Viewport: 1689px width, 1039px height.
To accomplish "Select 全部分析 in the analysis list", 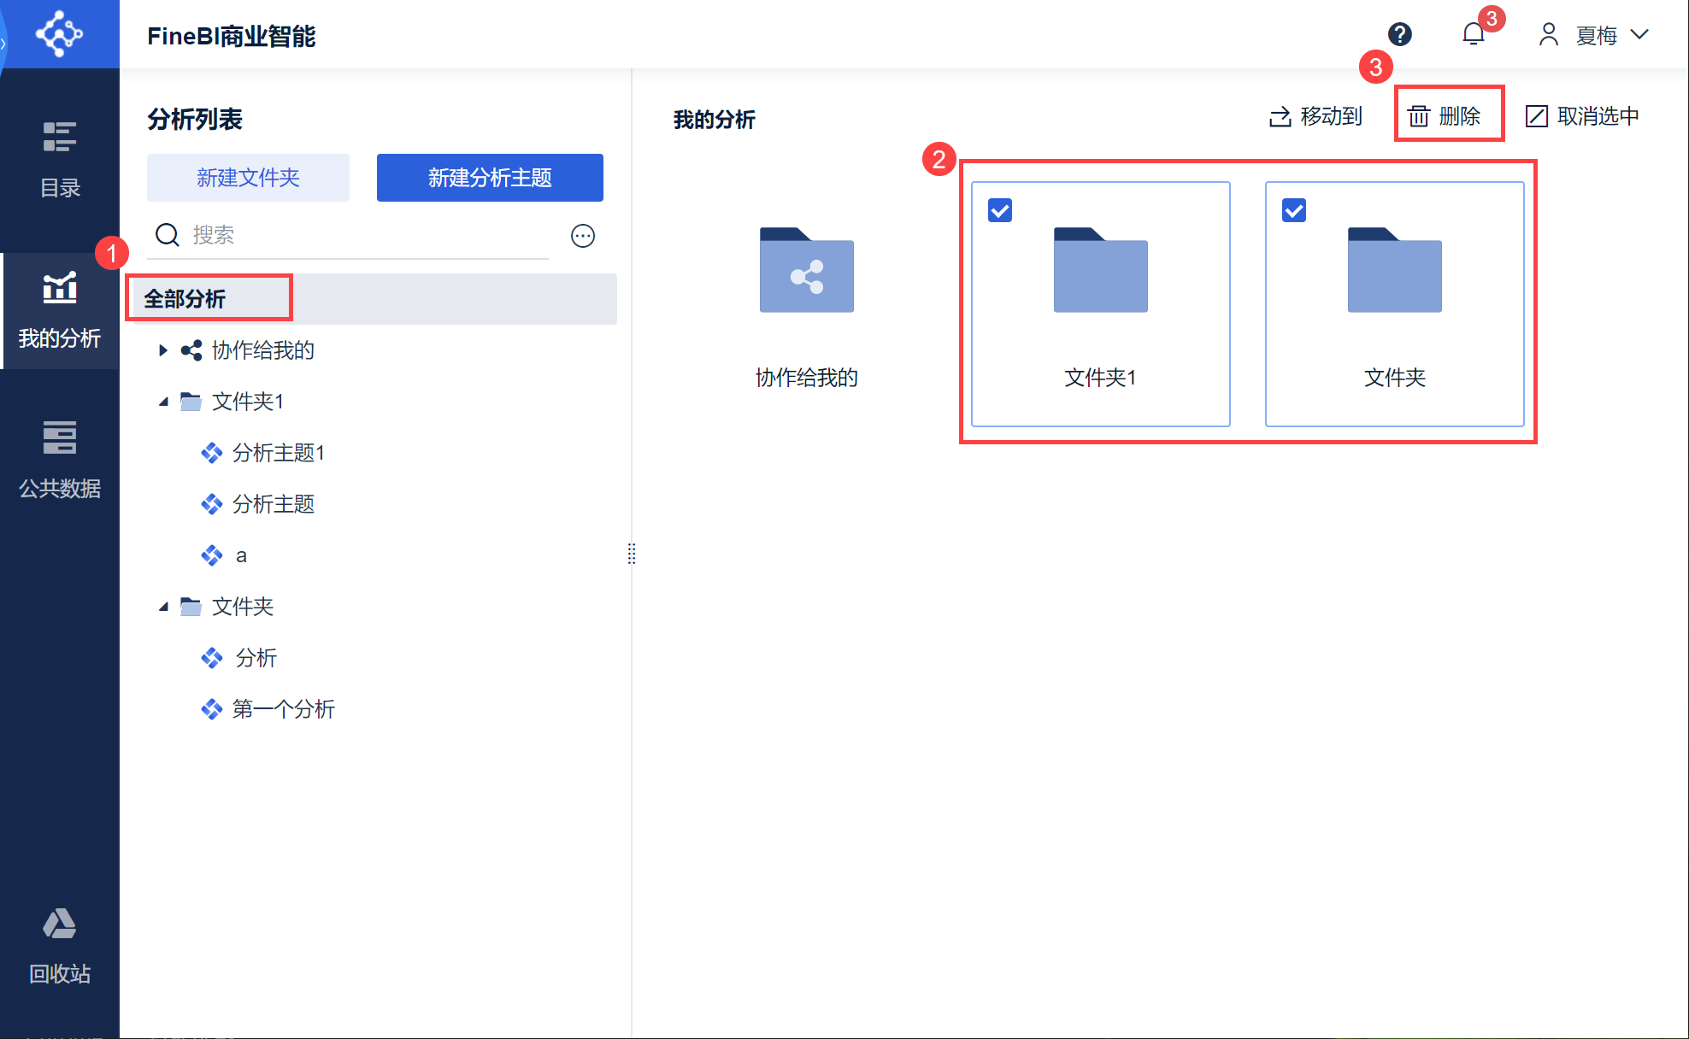I will click(x=185, y=299).
